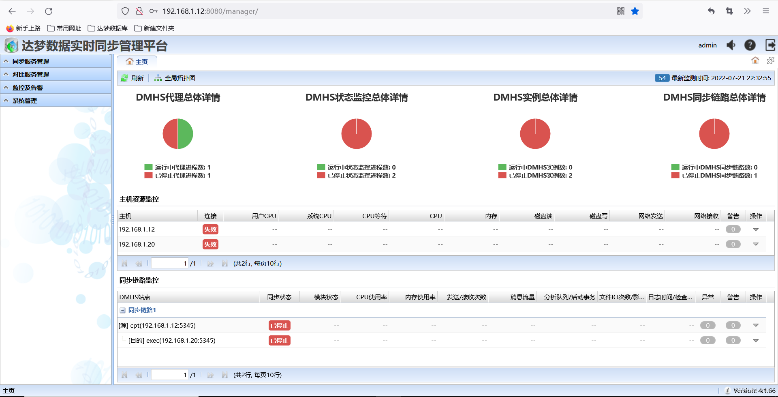The width and height of the screenshot is (778, 397).
Task: Go to previous page in sync link pager
Action: pyautogui.click(x=139, y=375)
